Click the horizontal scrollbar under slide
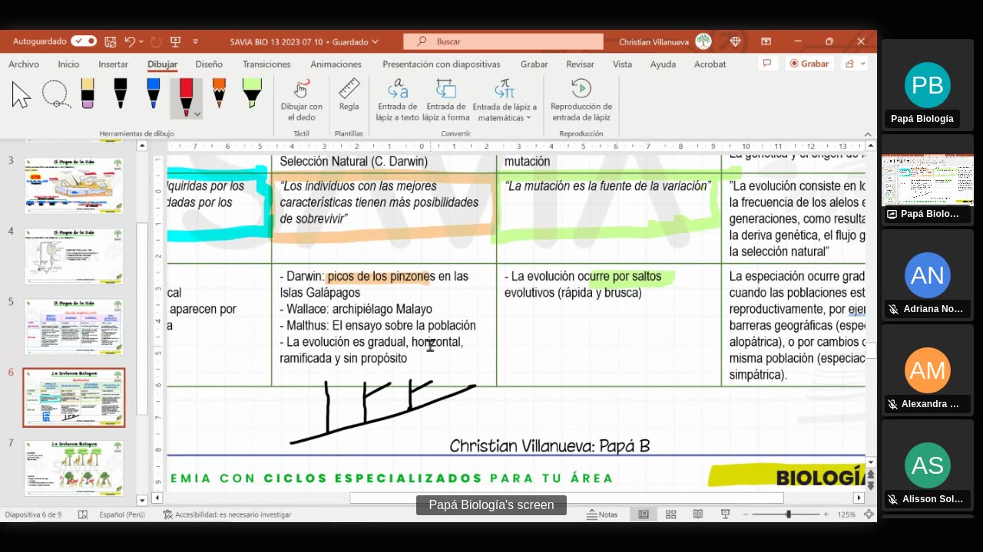This screenshot has width=983, height=552. coord(567,498)
